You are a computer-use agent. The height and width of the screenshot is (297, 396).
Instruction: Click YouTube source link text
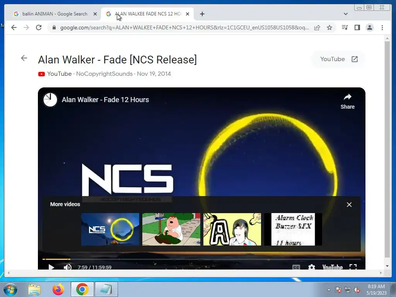click(59, 74)
